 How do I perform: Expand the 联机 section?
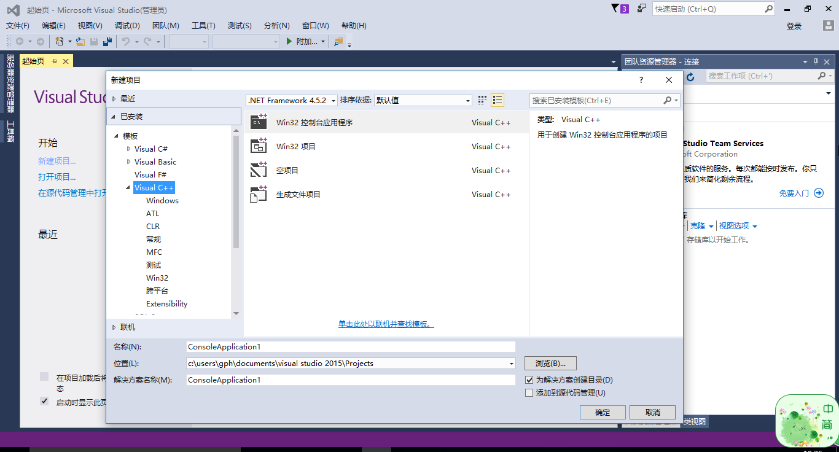(114, 327)
